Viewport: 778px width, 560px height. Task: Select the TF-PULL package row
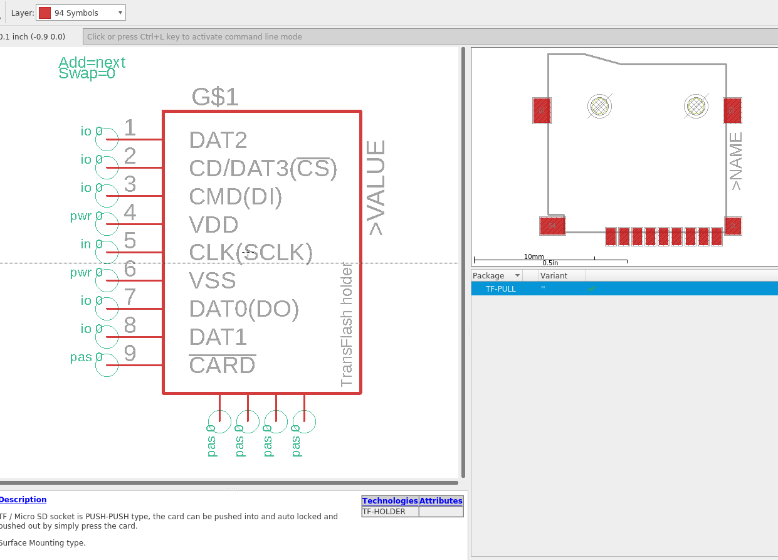coord(624,288)
